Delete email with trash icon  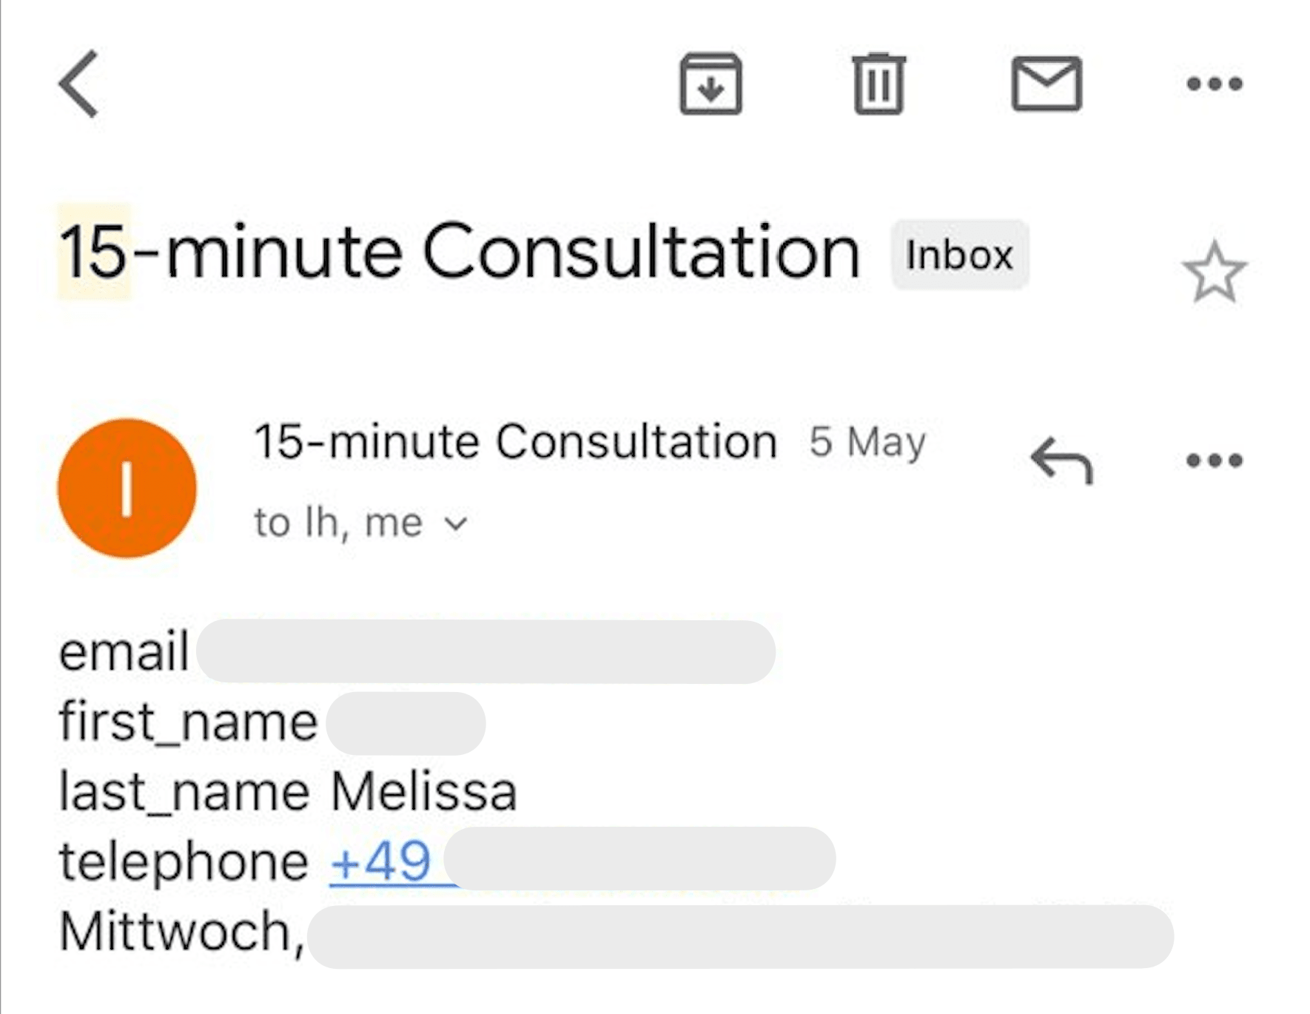pos(879,84)
